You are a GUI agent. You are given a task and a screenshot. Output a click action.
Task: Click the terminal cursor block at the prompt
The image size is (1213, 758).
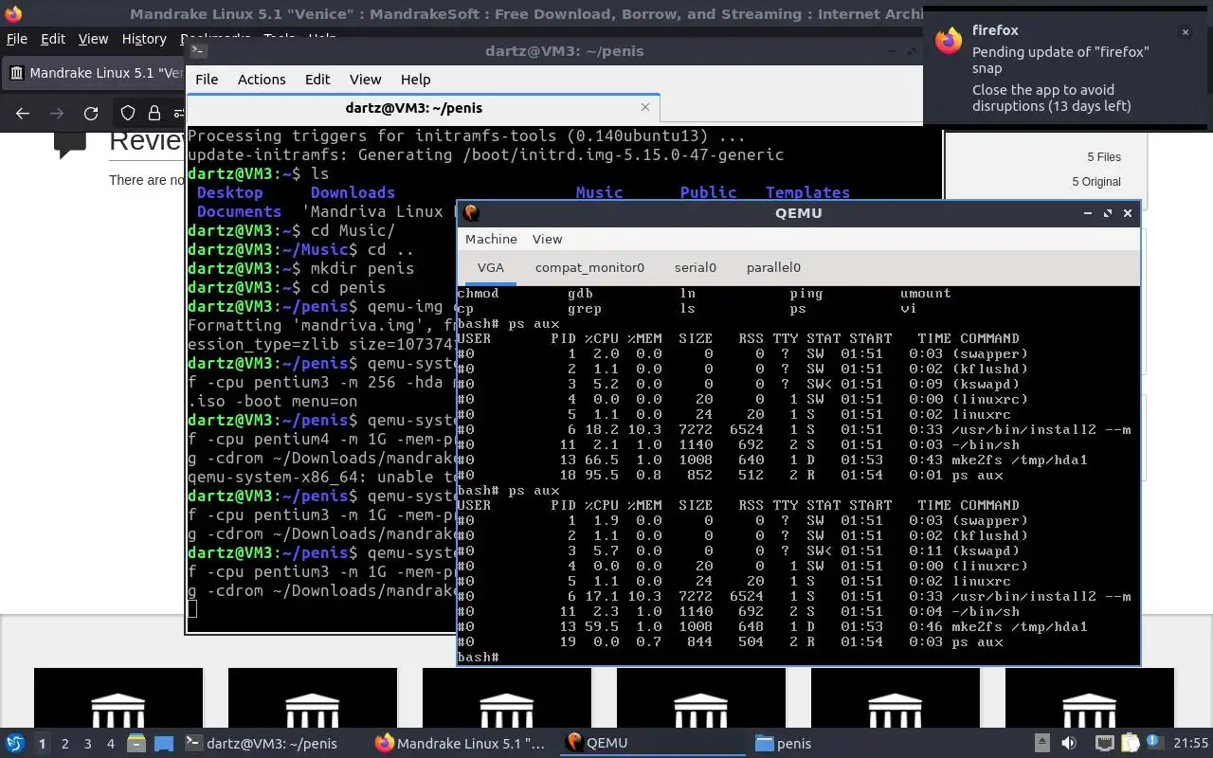click(x=192, y=609)
